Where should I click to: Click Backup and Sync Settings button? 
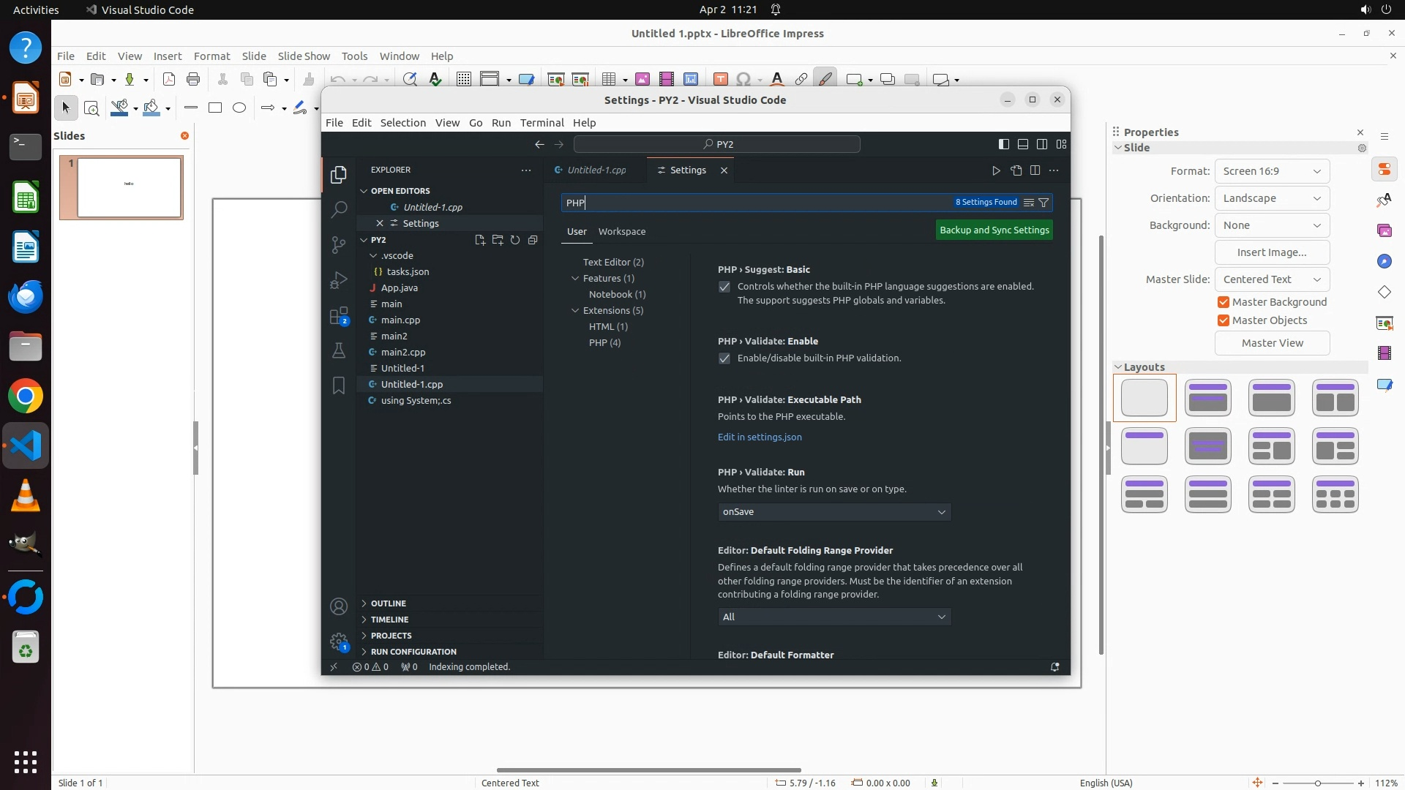(x=994, y=230)
